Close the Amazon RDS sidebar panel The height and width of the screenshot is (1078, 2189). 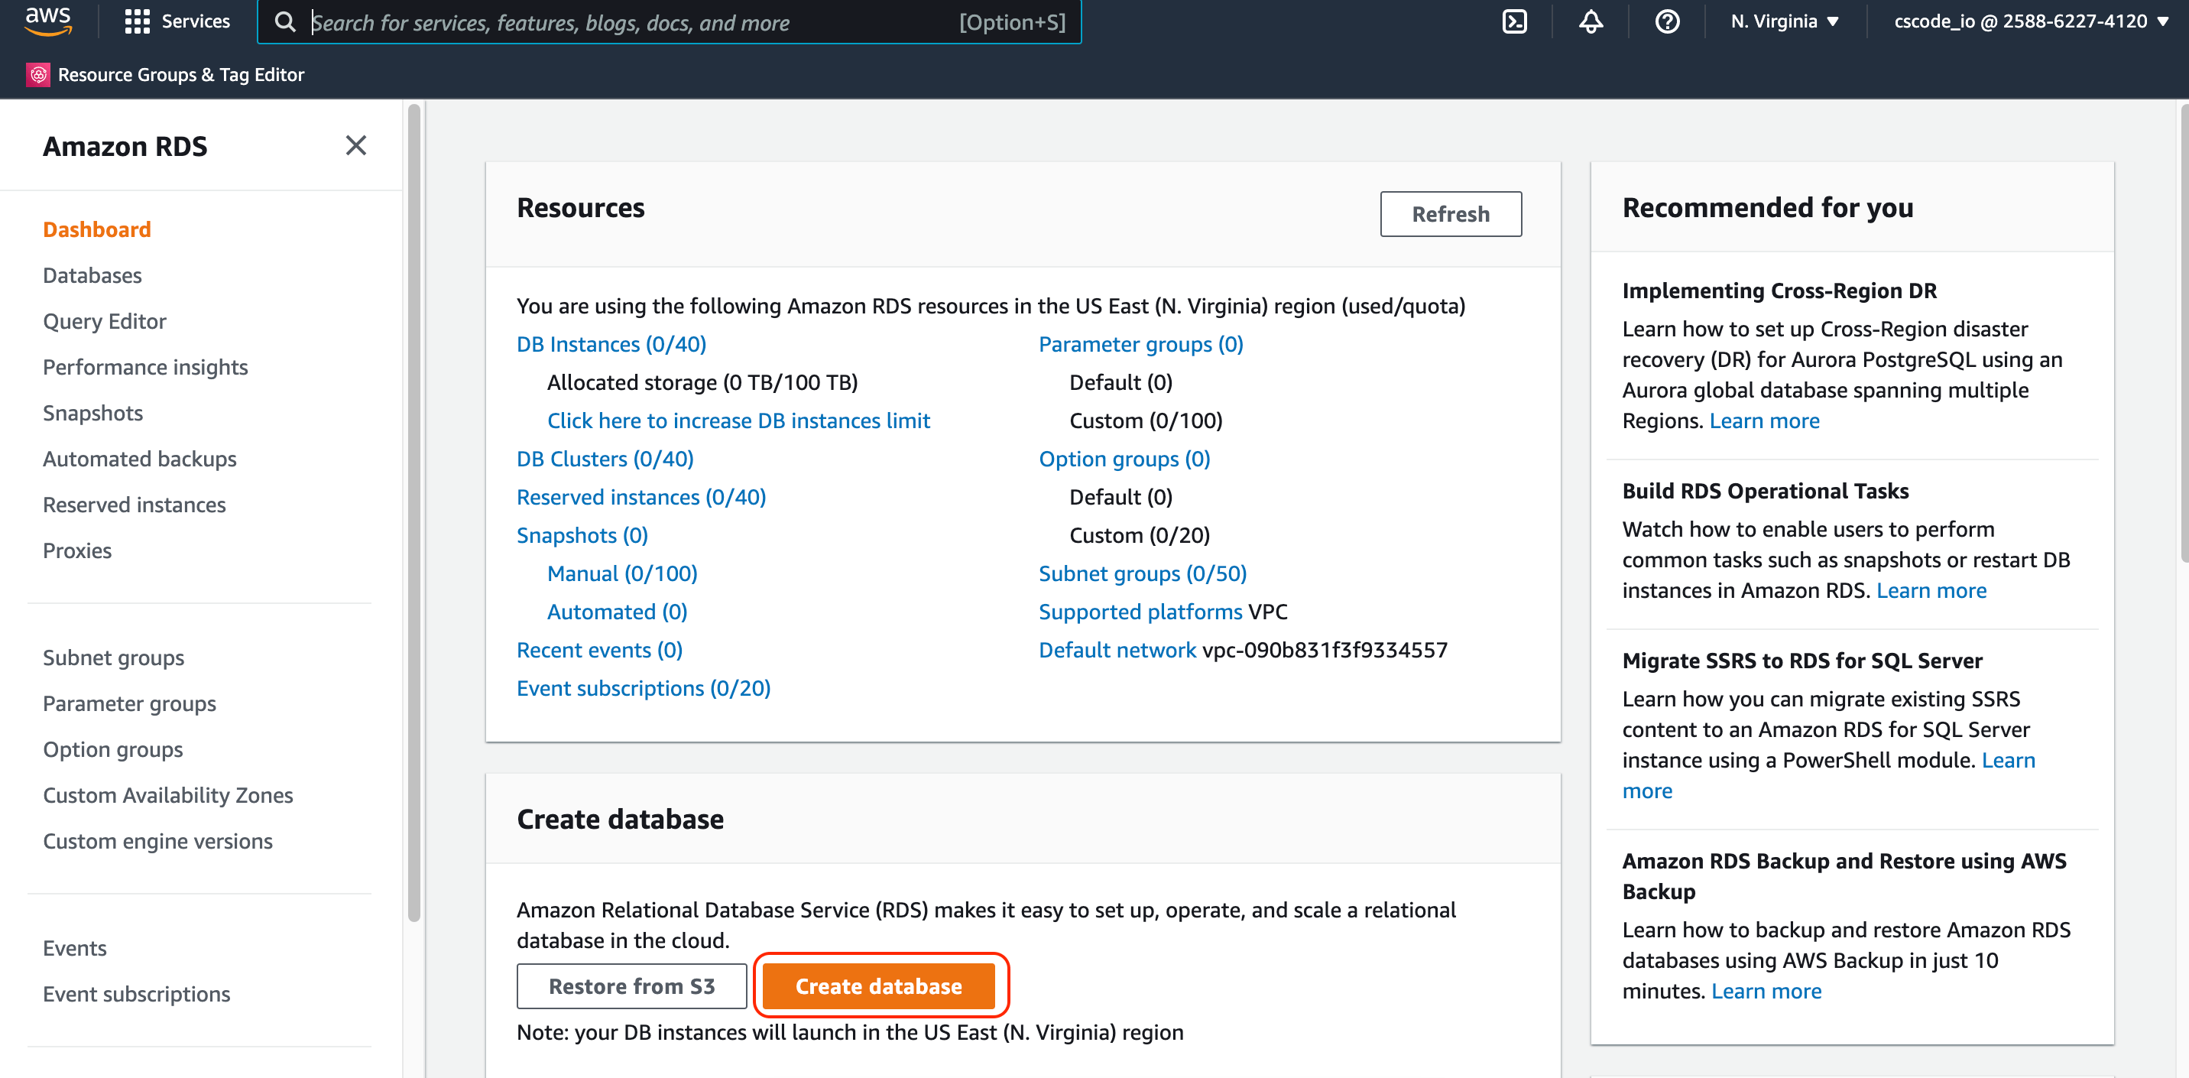point(356,145)
